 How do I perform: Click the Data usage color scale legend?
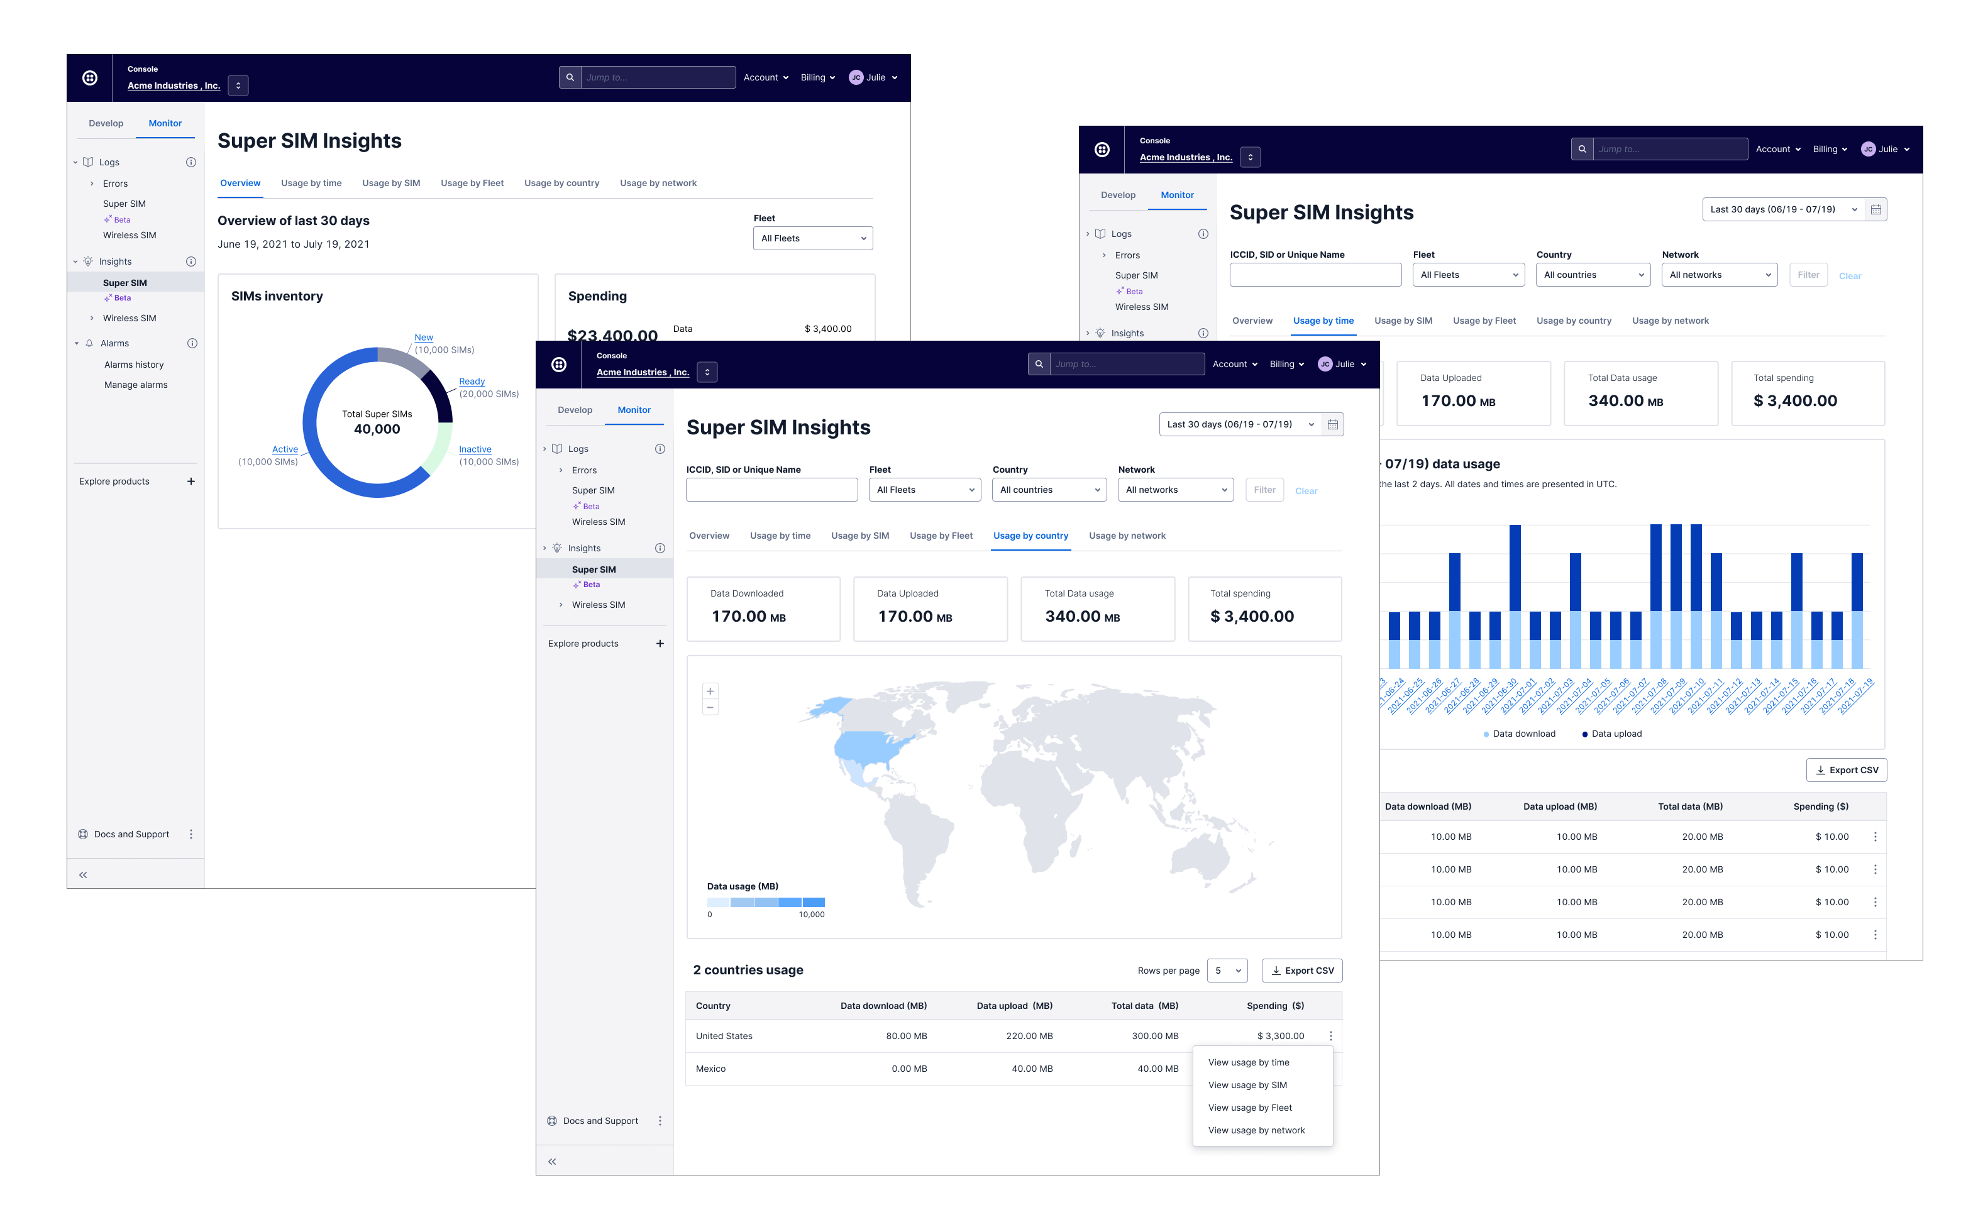coord(766,901)
